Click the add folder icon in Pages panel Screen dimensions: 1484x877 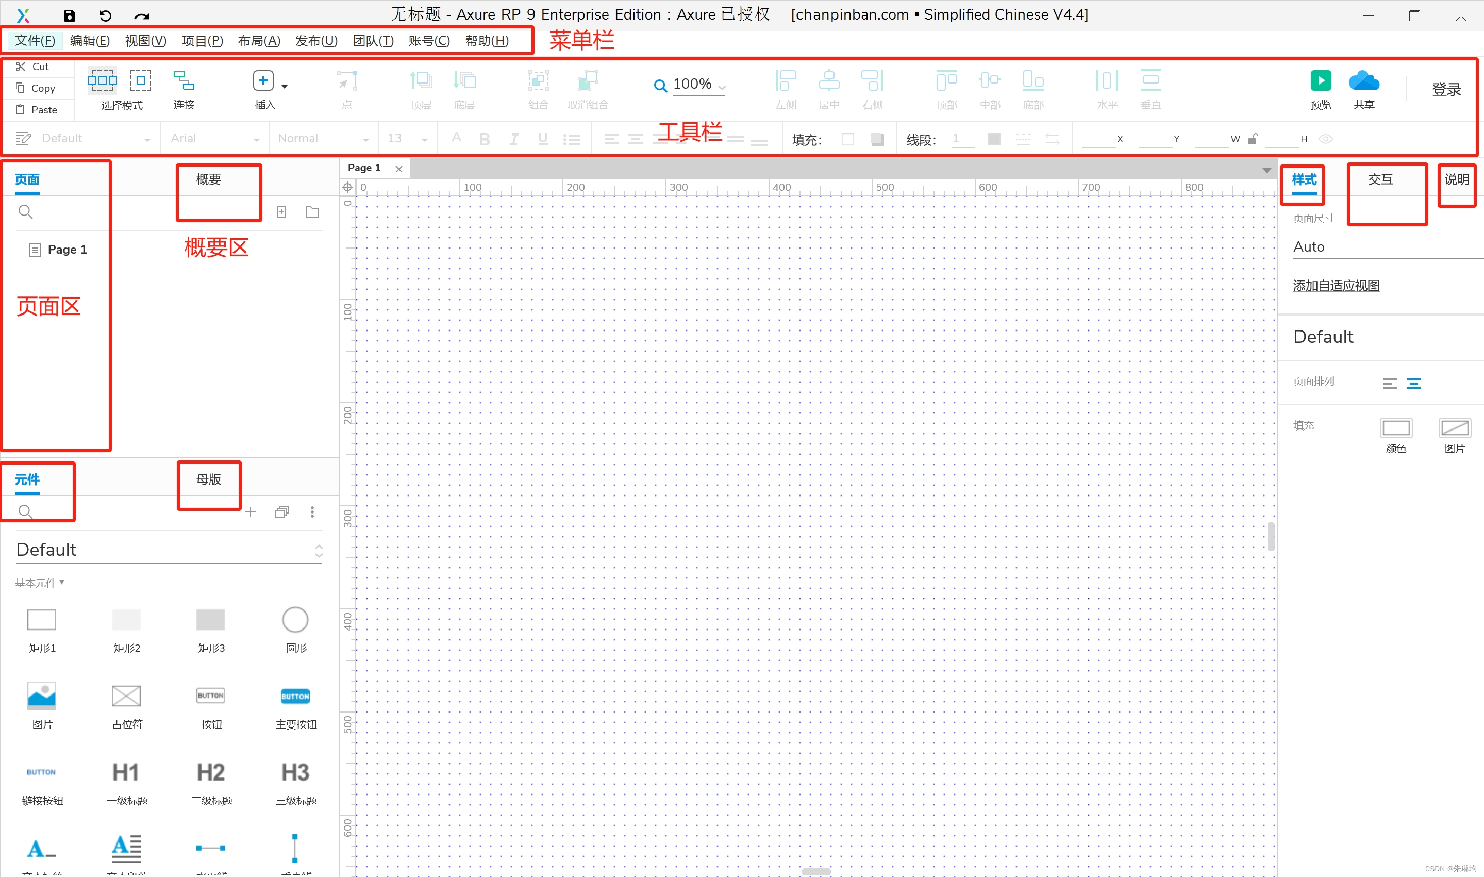[x=312, y=211]
